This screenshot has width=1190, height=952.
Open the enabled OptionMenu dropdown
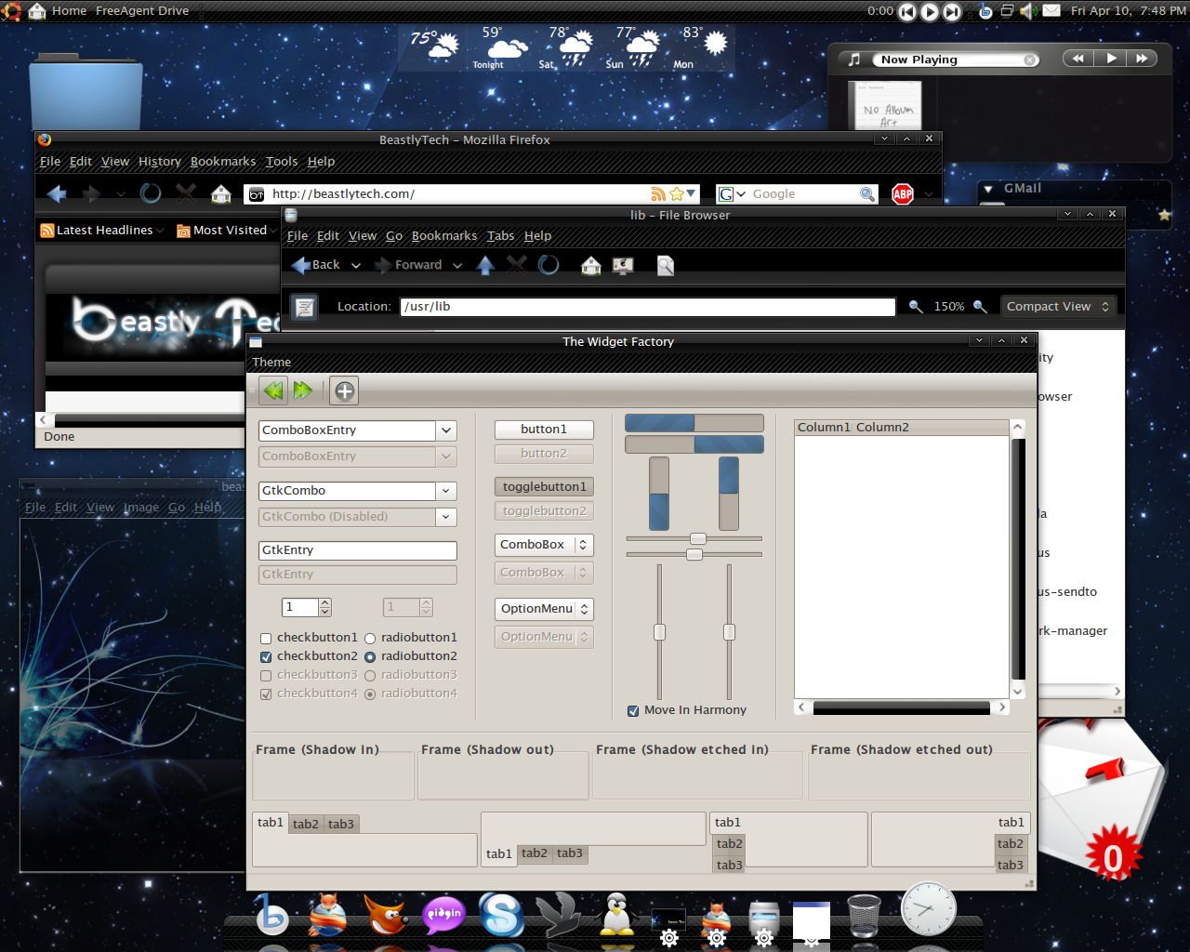544,609
